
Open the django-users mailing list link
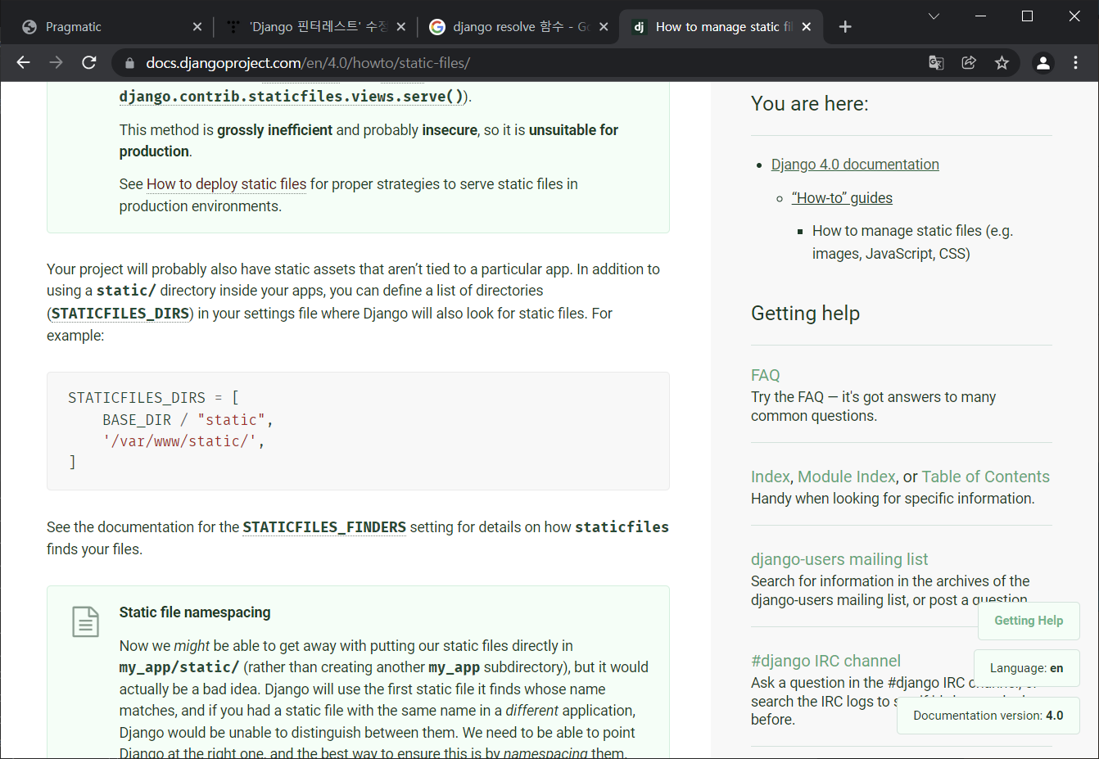(x=839, y=559)
